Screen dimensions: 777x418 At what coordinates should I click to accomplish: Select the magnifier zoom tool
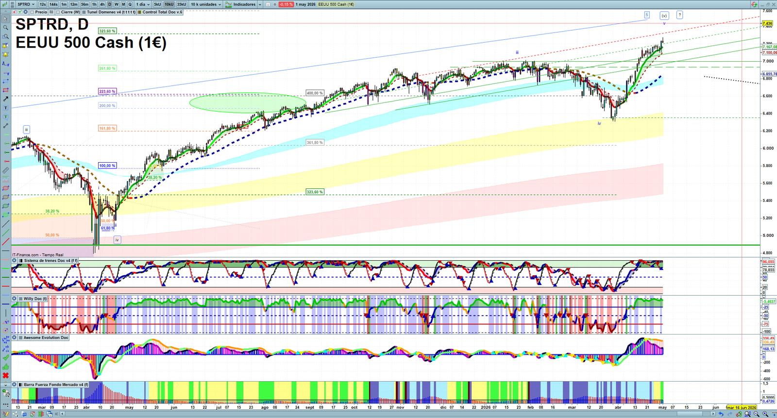[6, 28]
